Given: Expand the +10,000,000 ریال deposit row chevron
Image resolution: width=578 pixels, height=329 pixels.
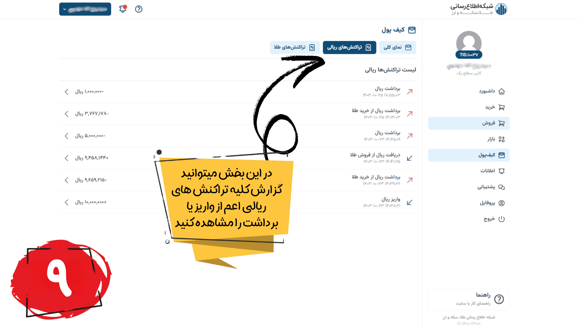Looking at the screenshot, I should click(x=67, y=202).
